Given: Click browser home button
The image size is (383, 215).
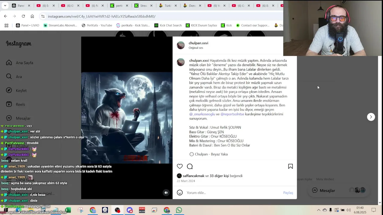Looking at the screenshot, I should pyautogui.click(x=32, y=16).
